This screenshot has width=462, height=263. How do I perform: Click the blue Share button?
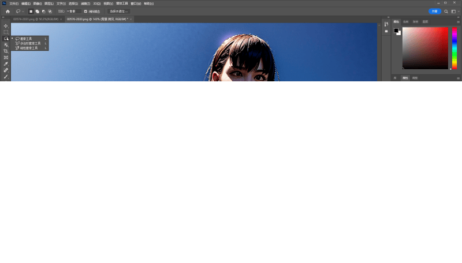pyautogui.click(x=434, y=11)
